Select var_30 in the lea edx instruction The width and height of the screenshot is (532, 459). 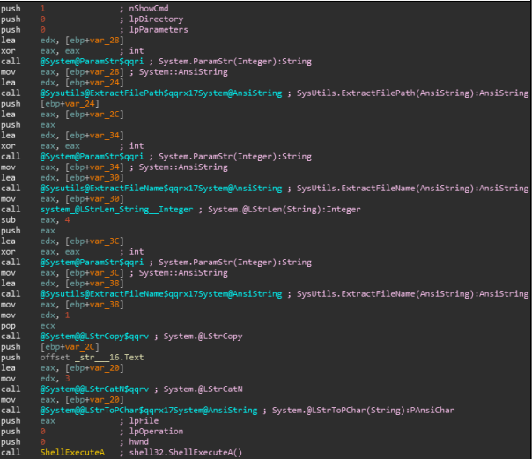pos(105,177)
